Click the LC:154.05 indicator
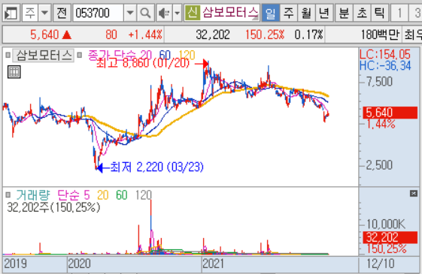422x274 pixels. pos(385,55)
